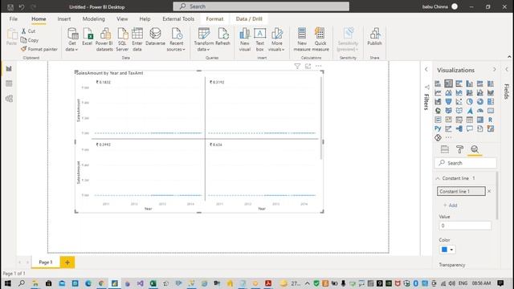Screen dimensions: 514x289
Task: Add a new constant line
Action: pyautogui.click(x=451, y=206)
